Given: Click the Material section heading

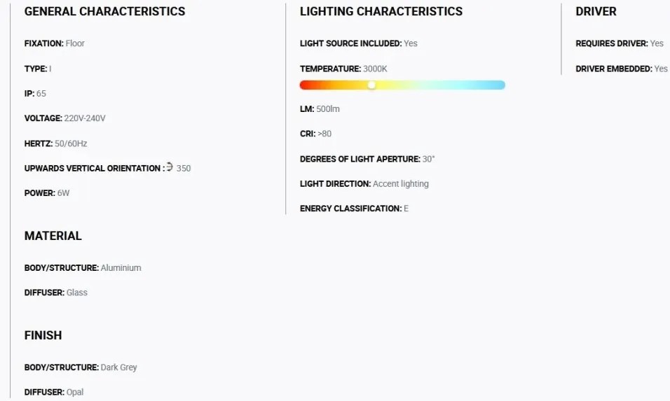Looking at the screenshot, I should tap(53, 236).
